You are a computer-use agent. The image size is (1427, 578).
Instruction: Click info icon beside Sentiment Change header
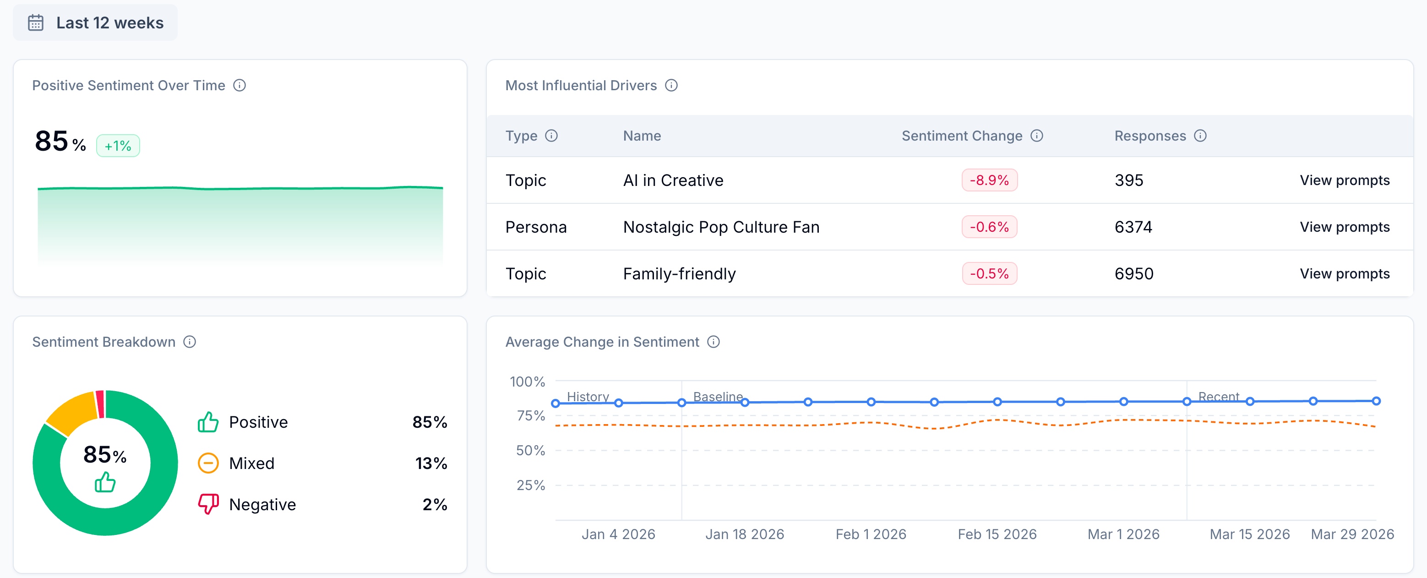[x=1036, y=136]
